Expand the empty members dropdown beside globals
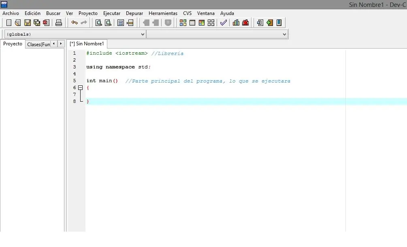Image resolution: width=407 pixels, height=247 pixels. pos(217,34)
